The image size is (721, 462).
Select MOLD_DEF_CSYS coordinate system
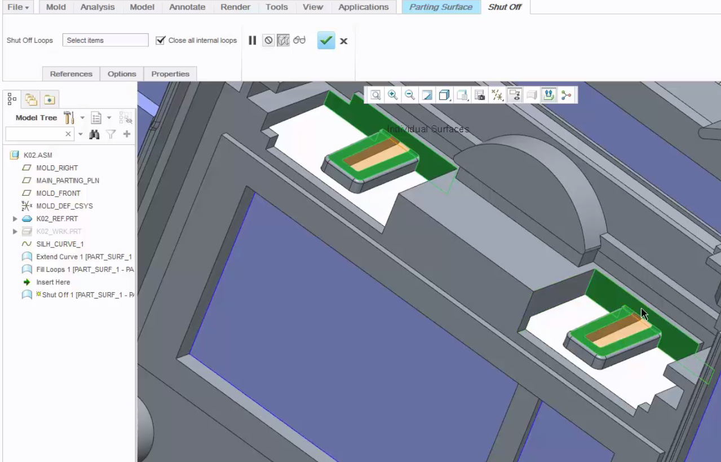(64, 206)
